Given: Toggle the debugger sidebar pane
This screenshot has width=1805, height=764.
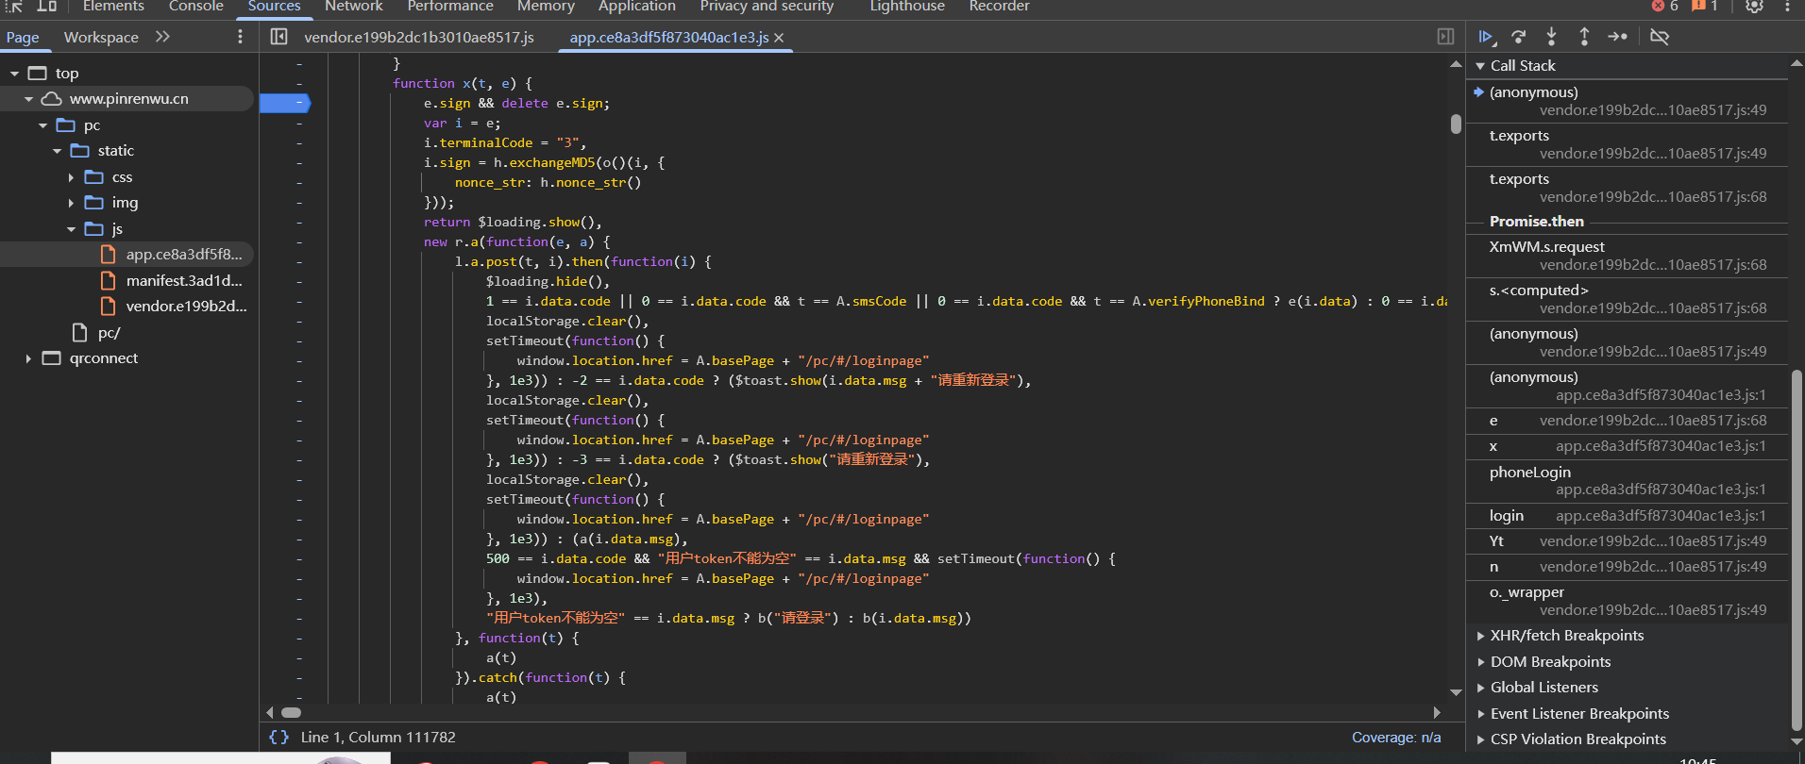Looking at the screenshot, I should 1445,37.
